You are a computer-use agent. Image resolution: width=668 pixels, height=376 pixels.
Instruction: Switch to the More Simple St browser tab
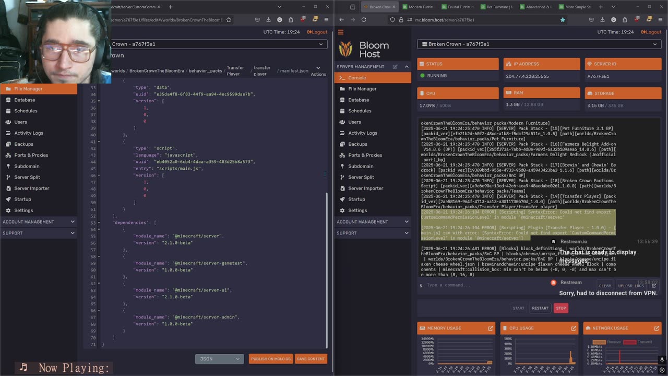click(574, 7)
